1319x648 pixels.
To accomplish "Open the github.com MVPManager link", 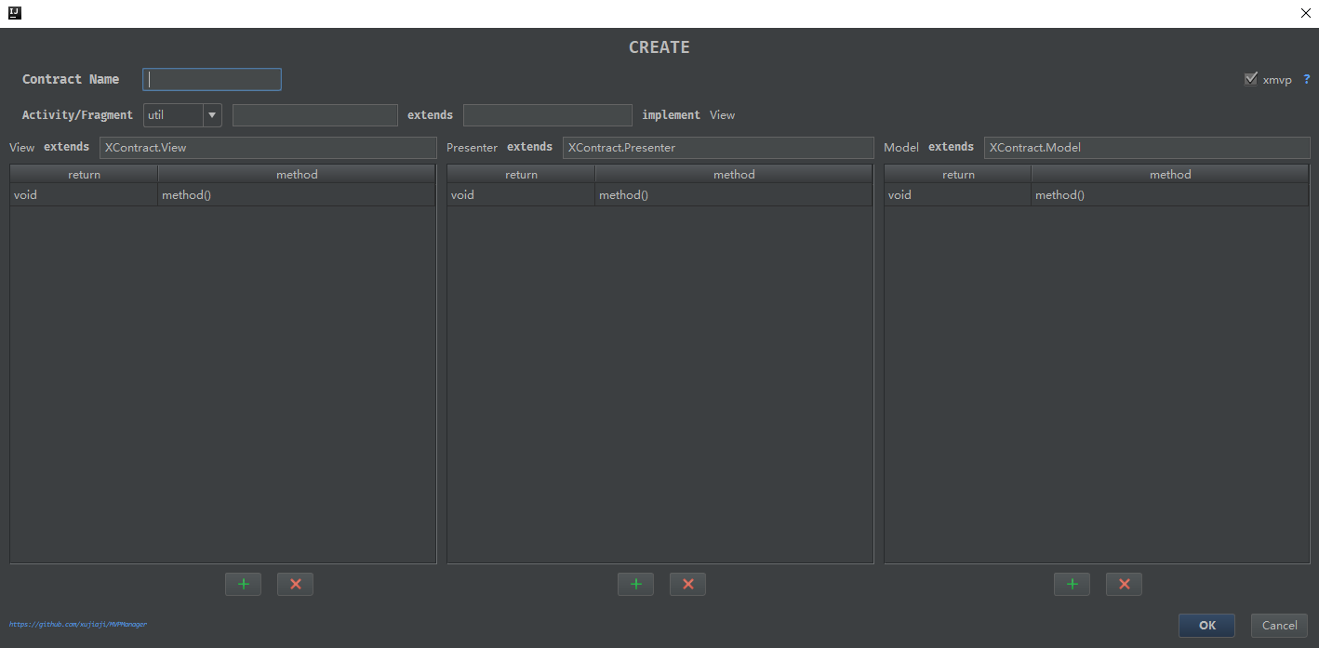I will (78, 624).
